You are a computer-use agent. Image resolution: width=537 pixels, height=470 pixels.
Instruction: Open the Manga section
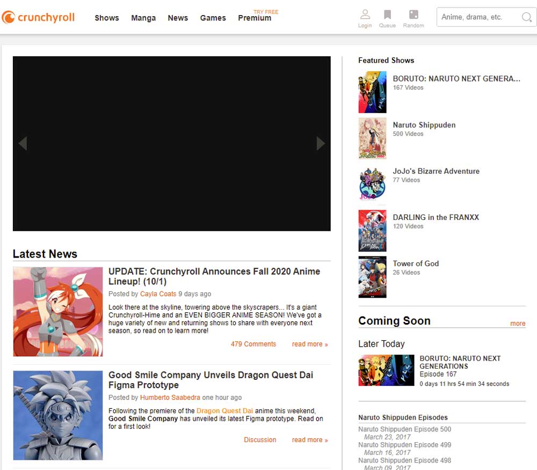143,18
